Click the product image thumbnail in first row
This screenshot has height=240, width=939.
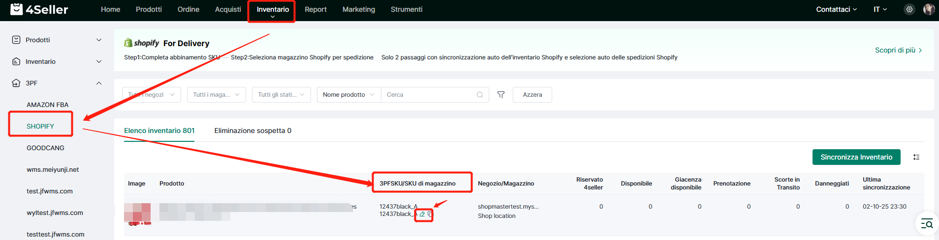pos(137,214)
